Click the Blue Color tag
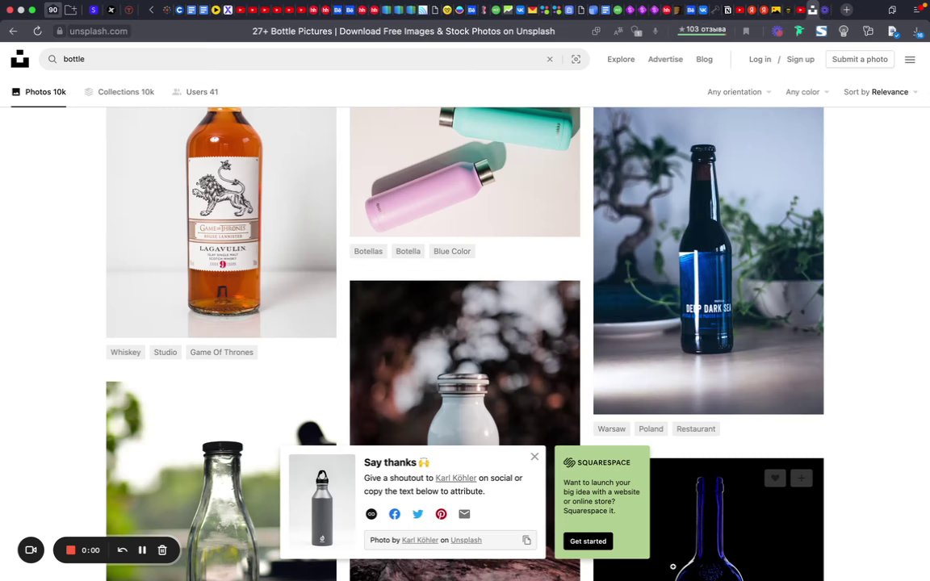 coord(451,252)
